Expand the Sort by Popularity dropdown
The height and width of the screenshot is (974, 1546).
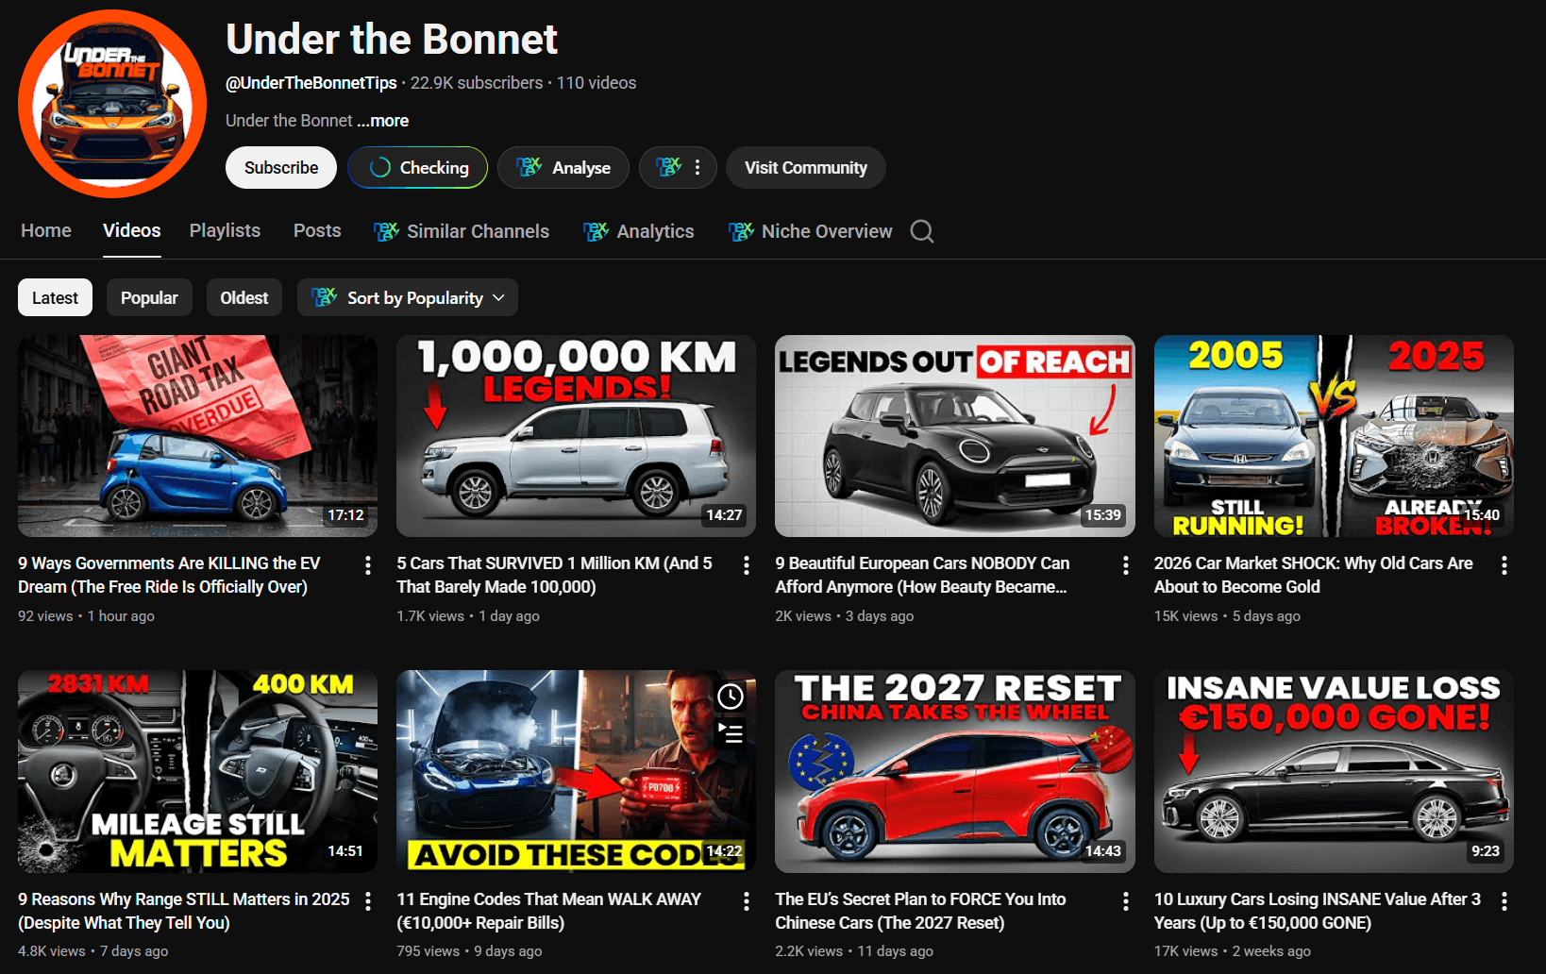tap(408, 298)
